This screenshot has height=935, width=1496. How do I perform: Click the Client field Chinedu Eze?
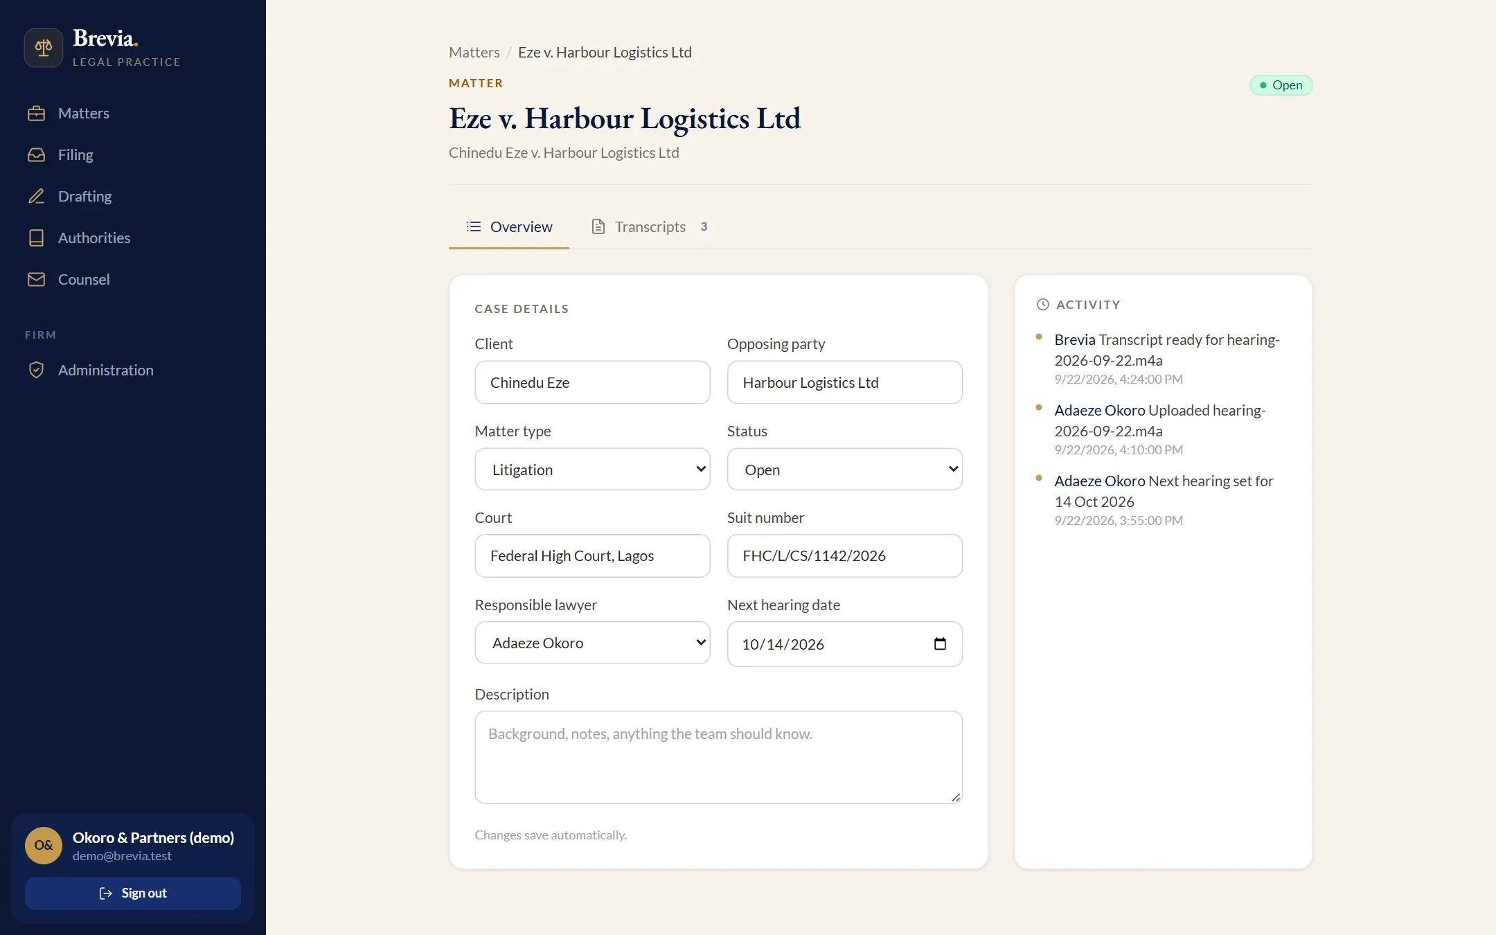coord(592,382)
